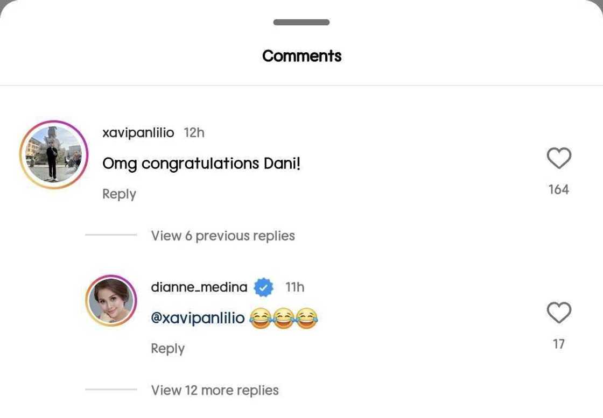Viewport: 603px width, 418px height.
Task: Select the "Omg congratulations Dani!" comment text
Action: (201, 164)
